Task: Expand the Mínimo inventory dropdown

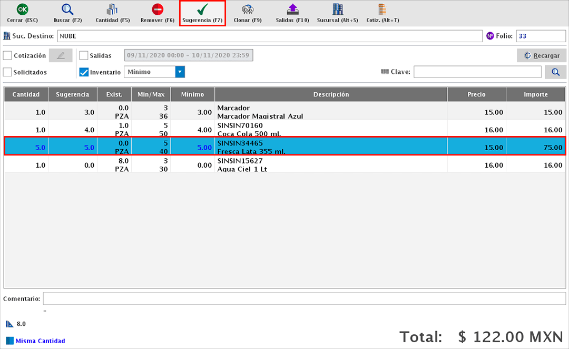Action: click(x=180, y=72)
